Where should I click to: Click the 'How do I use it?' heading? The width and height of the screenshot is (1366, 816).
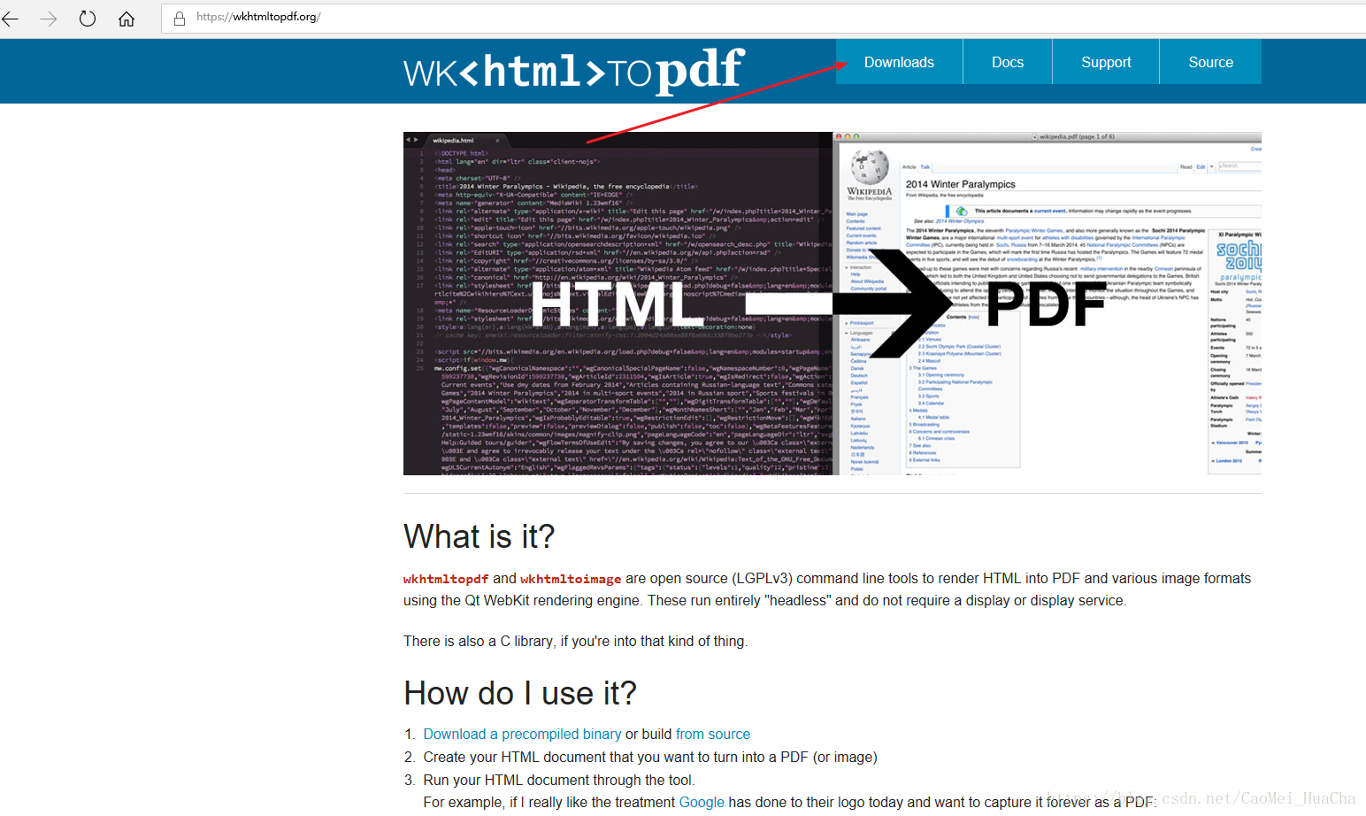[x=520, y=693]
